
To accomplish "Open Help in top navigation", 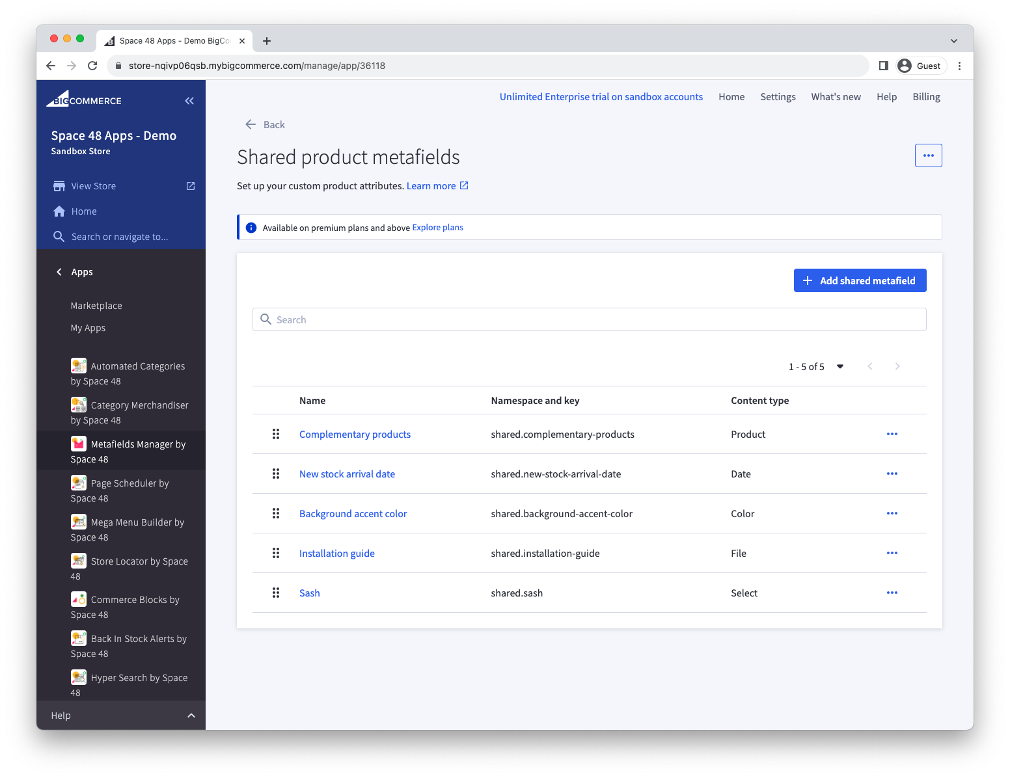I will click(886, 97).
